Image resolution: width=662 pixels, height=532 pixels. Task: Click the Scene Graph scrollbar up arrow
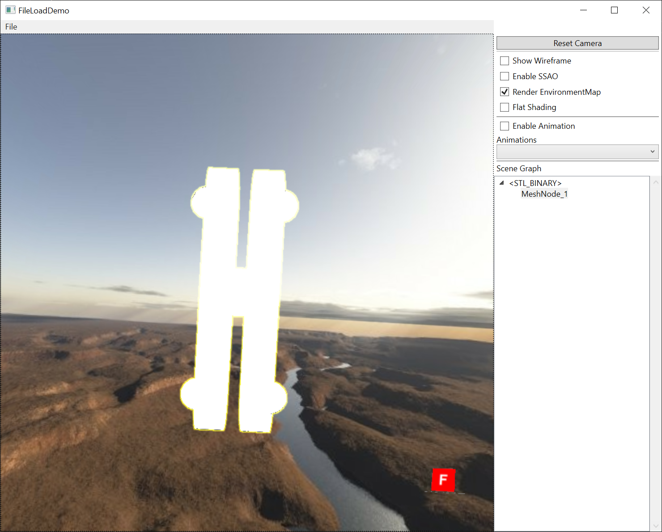(656, 182)
